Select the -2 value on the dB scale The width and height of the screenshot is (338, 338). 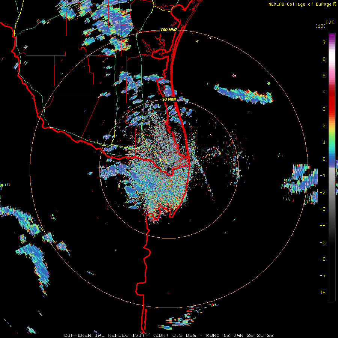(323, 192)
